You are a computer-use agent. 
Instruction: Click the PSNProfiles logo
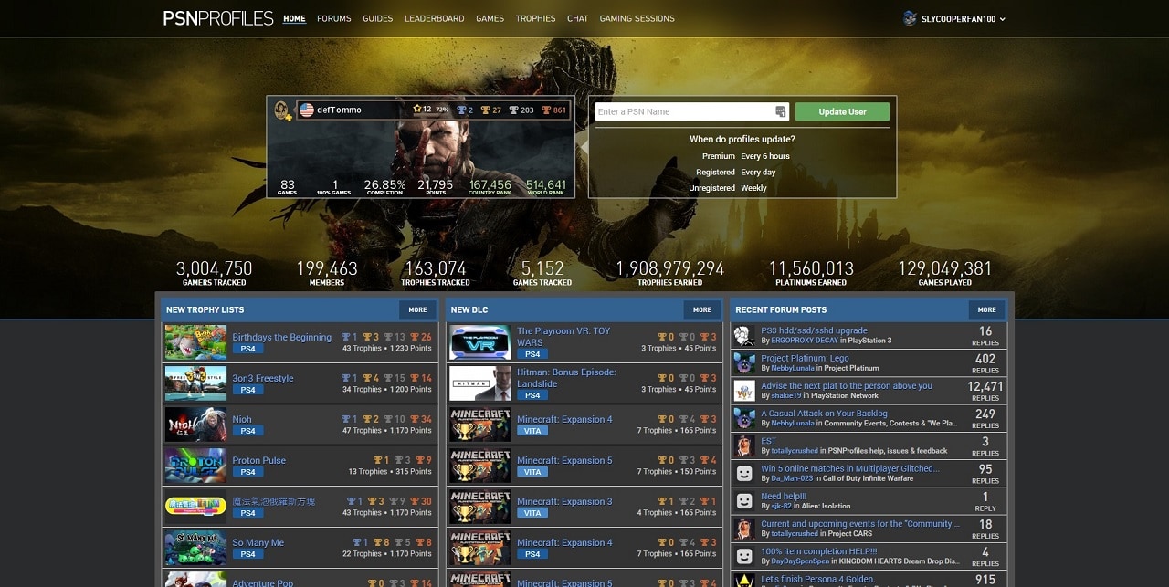(216, 17)
